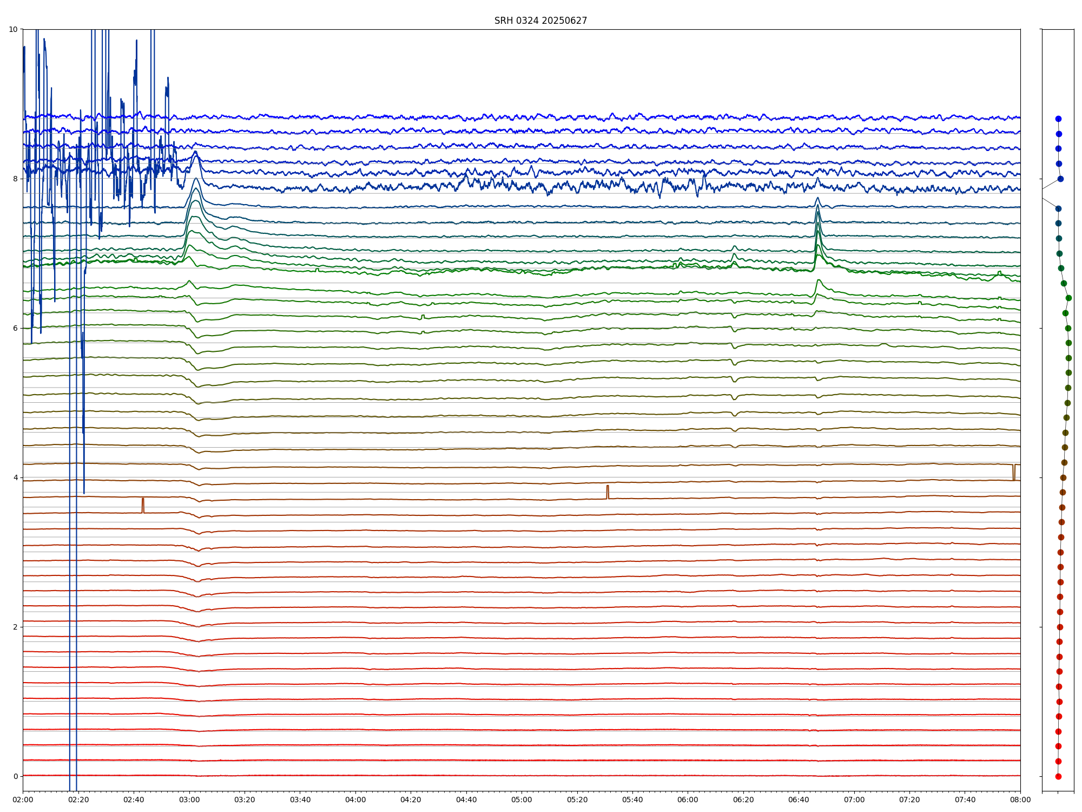The width and height of the screenshot is (1082, 812).
Task: Click the blue dot at level 8 in right panel
Action: click(1060, 179)
